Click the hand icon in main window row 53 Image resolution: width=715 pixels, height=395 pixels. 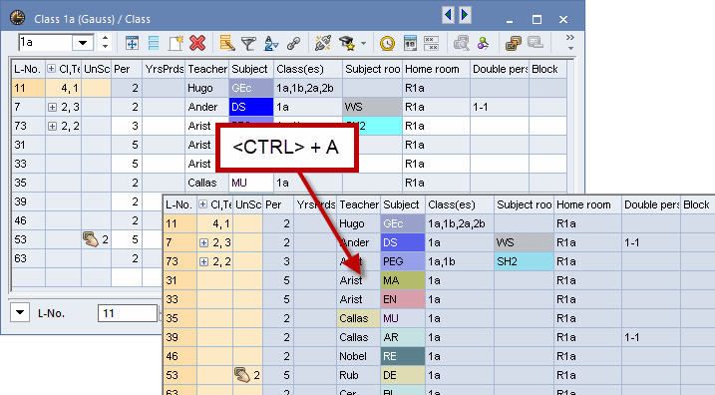91,239
